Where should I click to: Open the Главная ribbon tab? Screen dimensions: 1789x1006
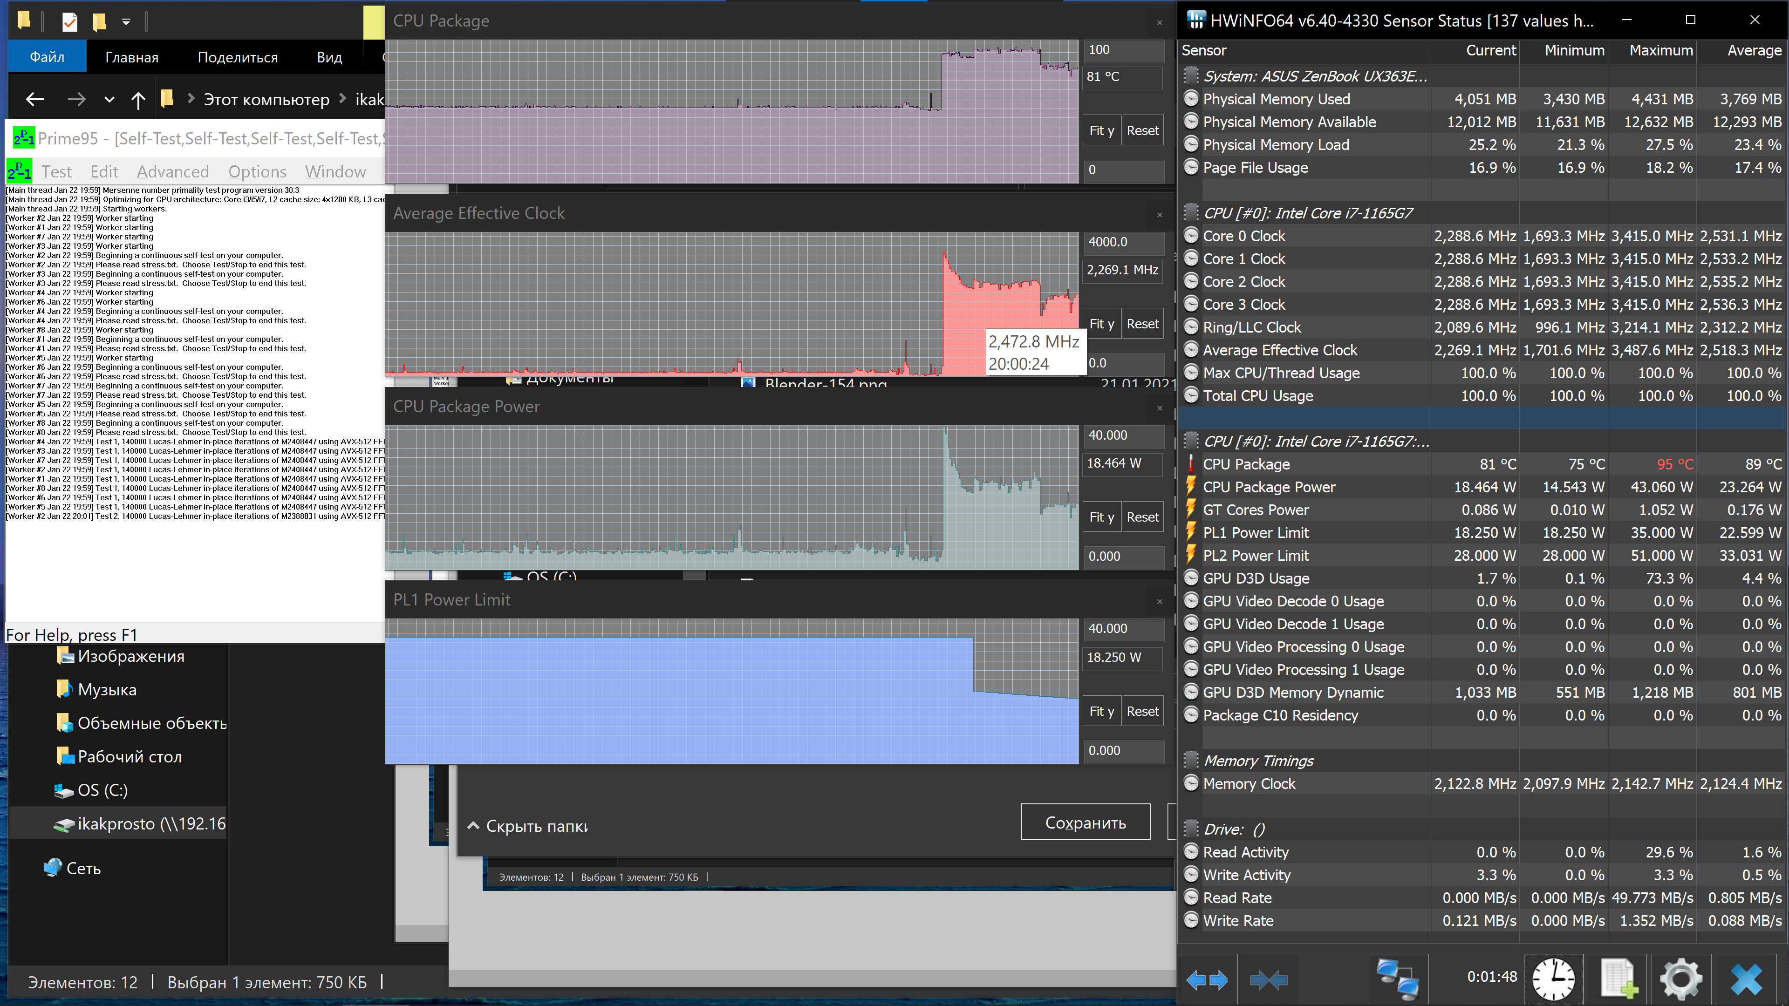(132, 57)
